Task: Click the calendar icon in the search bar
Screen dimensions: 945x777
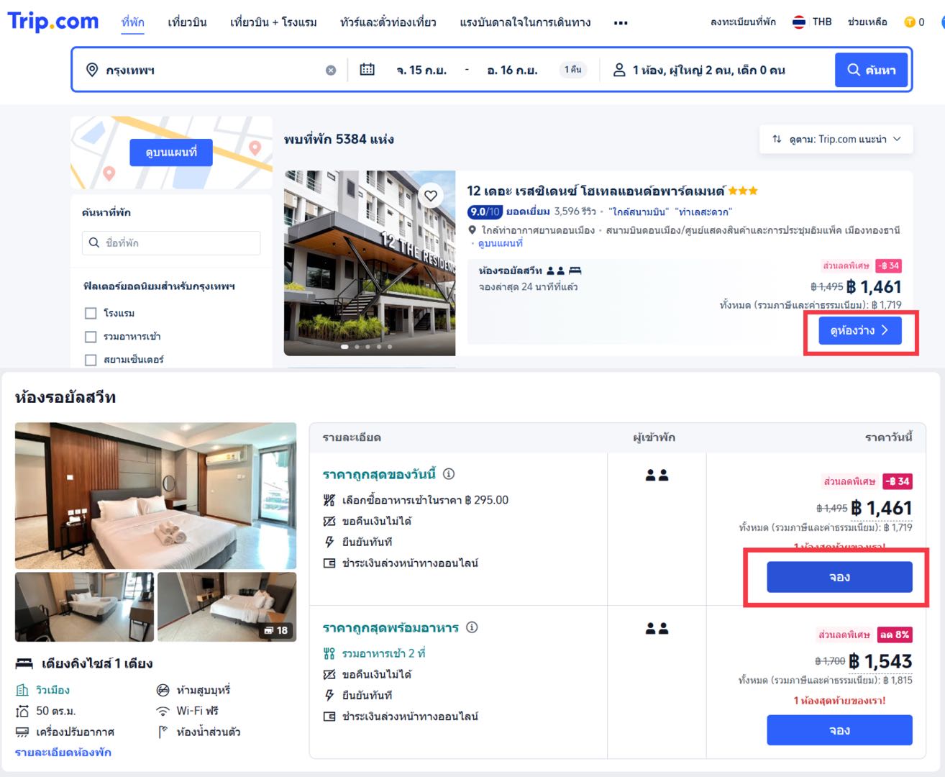Action: 367,69
